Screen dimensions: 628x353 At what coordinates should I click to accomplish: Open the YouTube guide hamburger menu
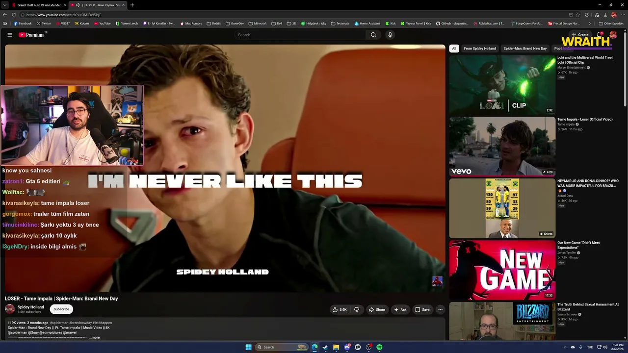coord(9,35)
